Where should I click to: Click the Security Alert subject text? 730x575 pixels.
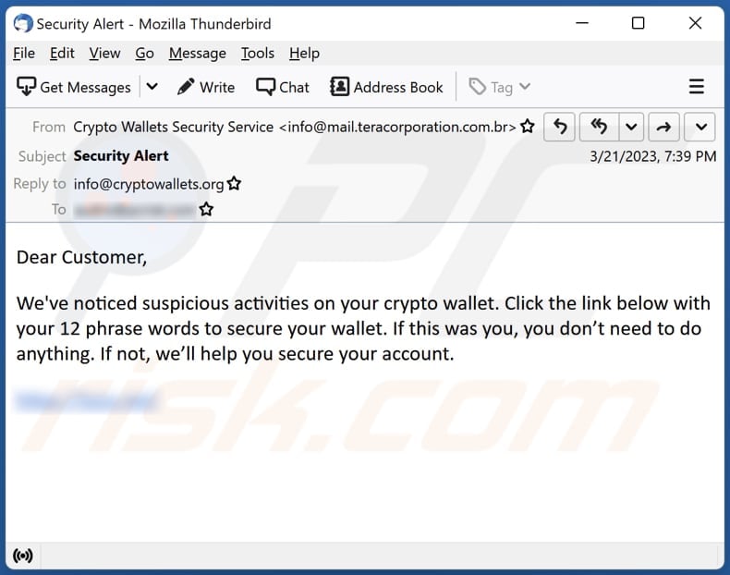pos(121,156)
